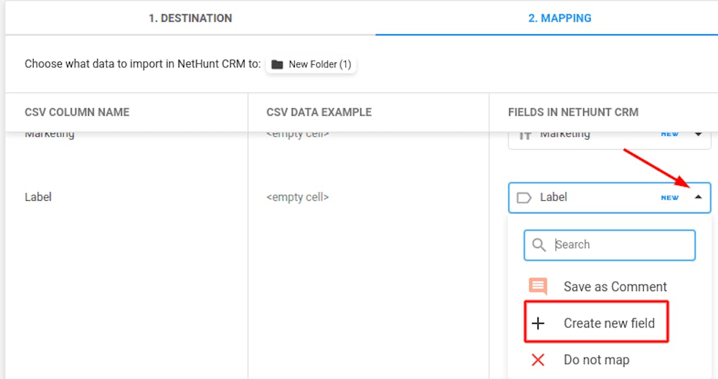The image size is (718, 379).
Task: Click the CSV DATA EXAMPLE header
Action: [319, 112]
